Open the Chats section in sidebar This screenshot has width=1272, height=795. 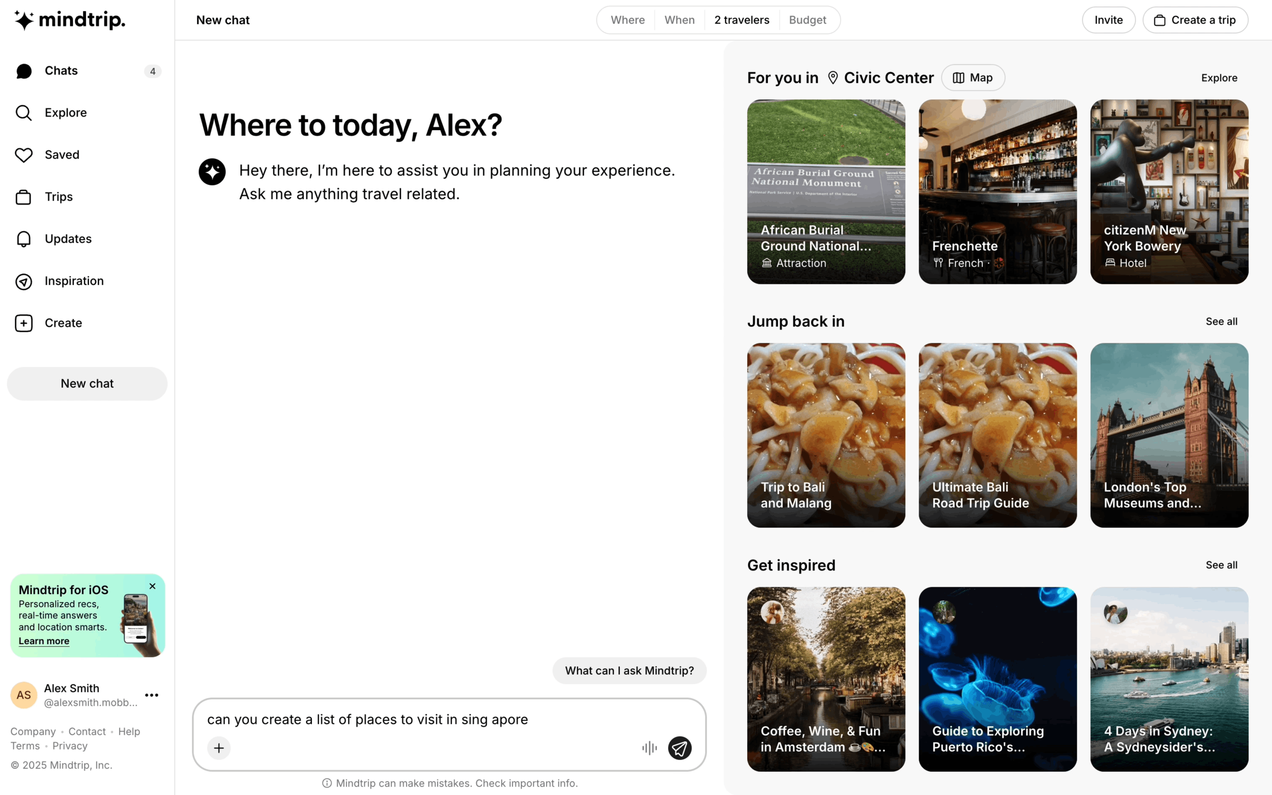coord(61,71)
